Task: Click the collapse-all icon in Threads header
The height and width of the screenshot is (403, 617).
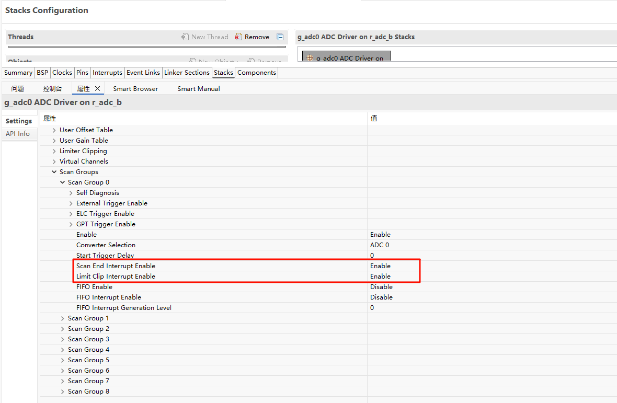Action: (x=280, y=37)
